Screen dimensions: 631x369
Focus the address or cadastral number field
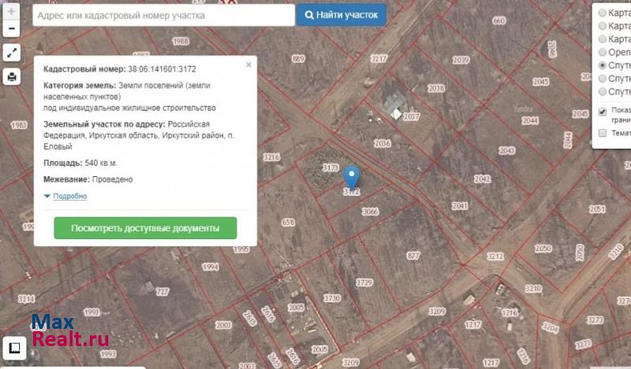click(x=162, y=15)
